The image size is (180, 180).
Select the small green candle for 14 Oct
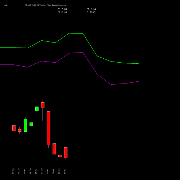click(31, 124)
